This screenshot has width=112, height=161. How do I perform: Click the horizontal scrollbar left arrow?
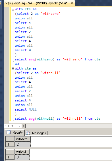pos(23,126)
